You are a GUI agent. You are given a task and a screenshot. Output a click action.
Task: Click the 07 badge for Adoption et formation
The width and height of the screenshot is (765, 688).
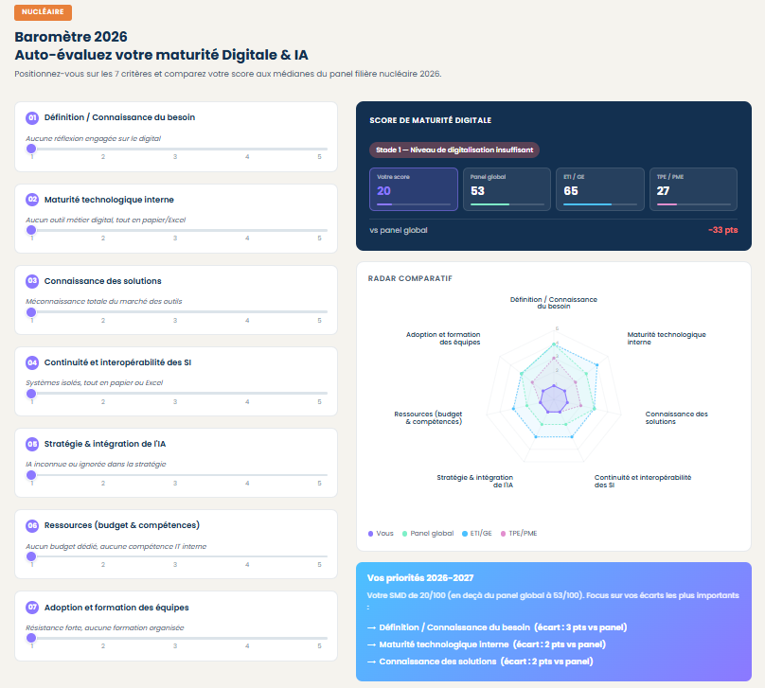32,607
